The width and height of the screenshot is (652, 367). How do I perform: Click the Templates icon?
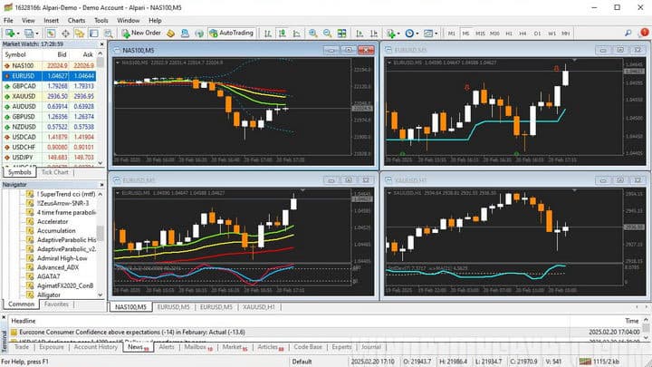tap(428, 34)
